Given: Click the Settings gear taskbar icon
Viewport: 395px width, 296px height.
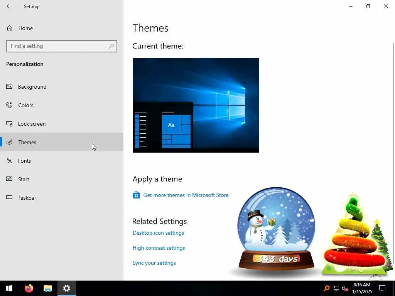Looking at the screenshot, I should [x=66, y=288].
